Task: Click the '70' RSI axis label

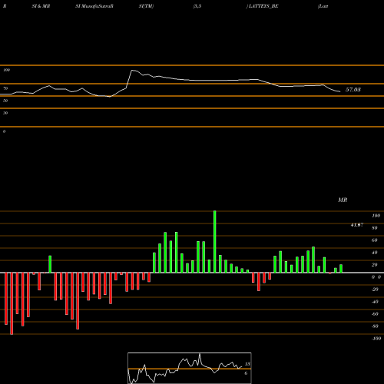Action: coord(5,88)
